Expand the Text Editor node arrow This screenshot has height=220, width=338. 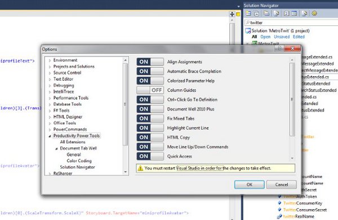(x=50, y=79)
